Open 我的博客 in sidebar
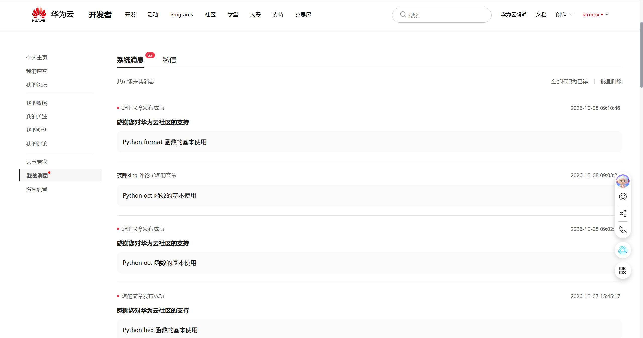Viewport: 643px width, 338px height. coord(37,71)
